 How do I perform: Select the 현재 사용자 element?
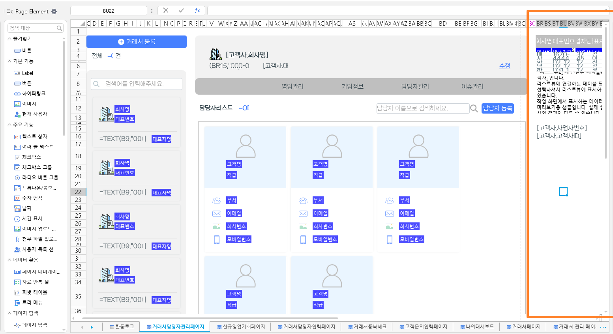pos(35,114)
